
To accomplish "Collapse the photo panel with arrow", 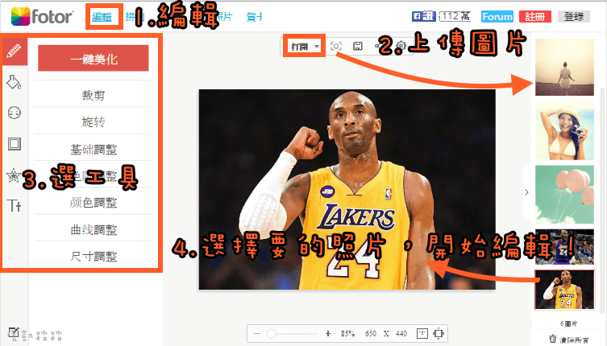I will coord(526,192).
